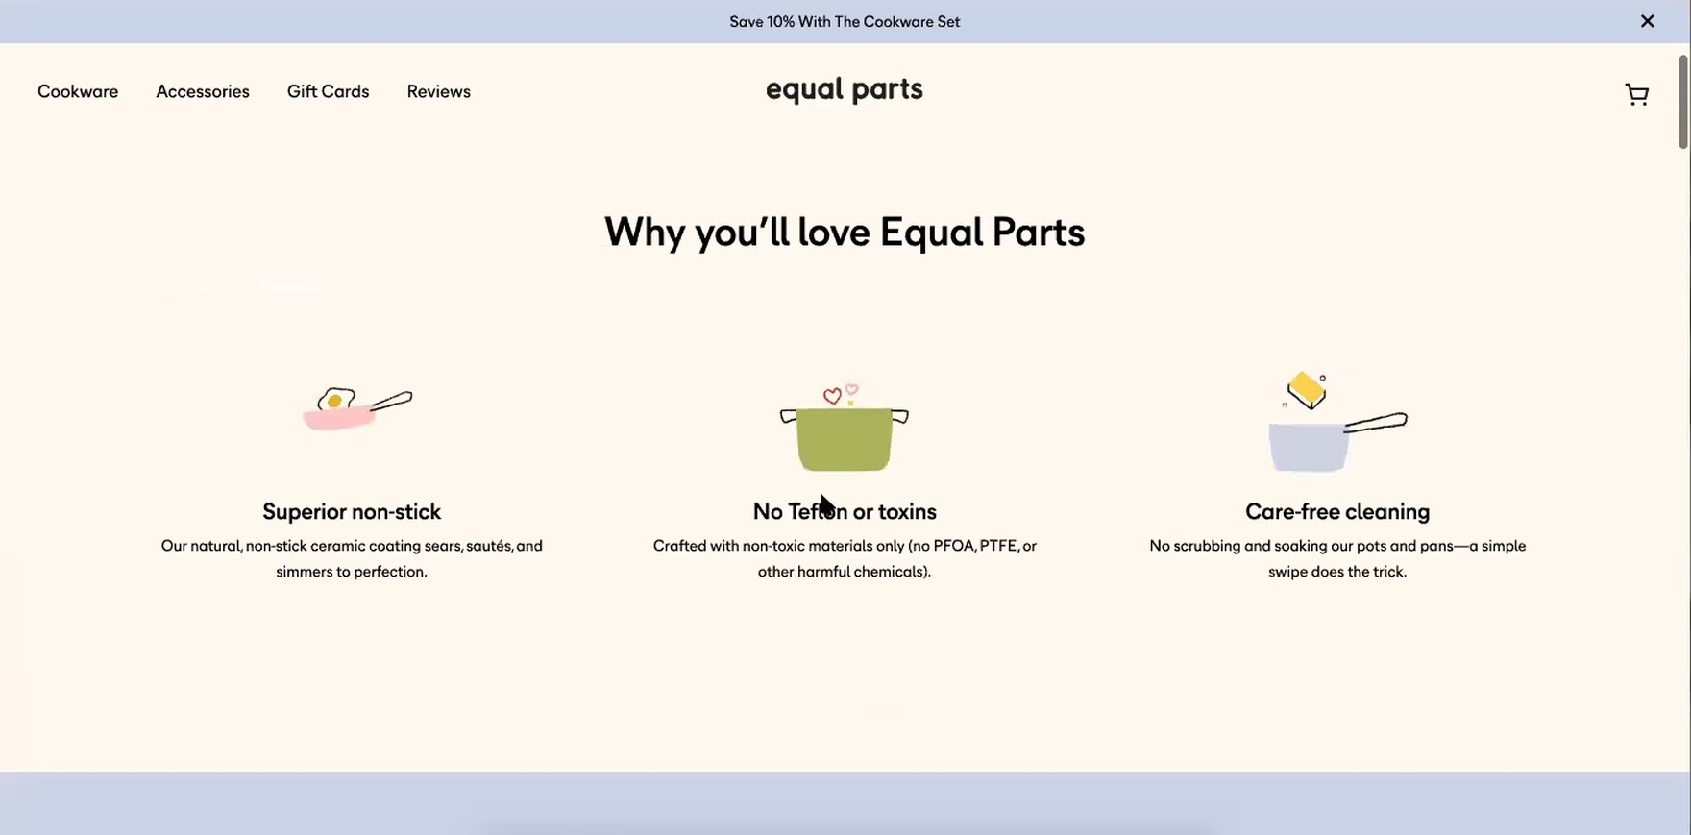Open the shopping cart
The height and width of the screenshot is (835, 1691).
(x=1636, y=94)
